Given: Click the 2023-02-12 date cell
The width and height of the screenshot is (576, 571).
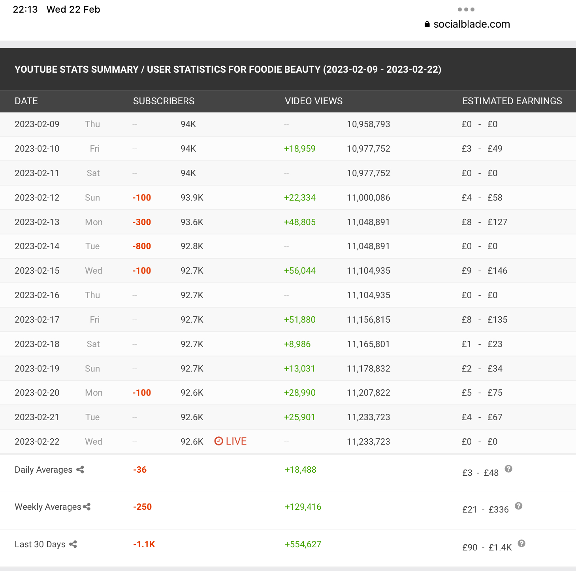Looking at the screenshot, I should (37, 197).
